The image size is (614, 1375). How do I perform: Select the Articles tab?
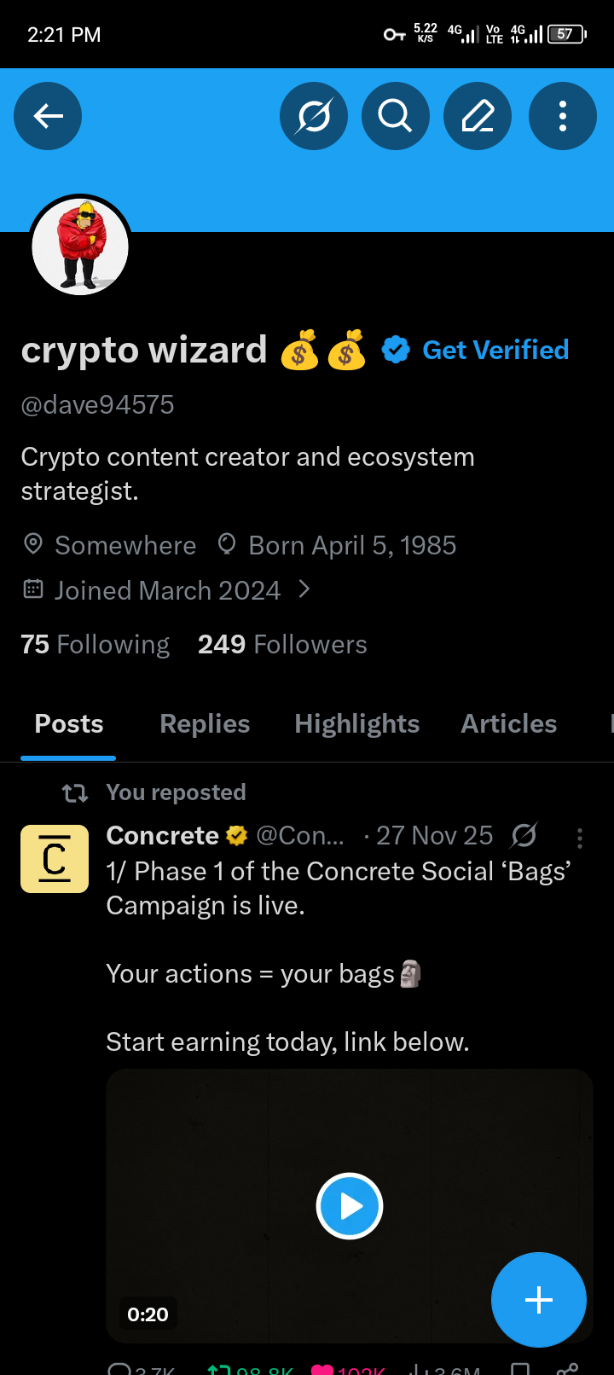click(508, 724)
